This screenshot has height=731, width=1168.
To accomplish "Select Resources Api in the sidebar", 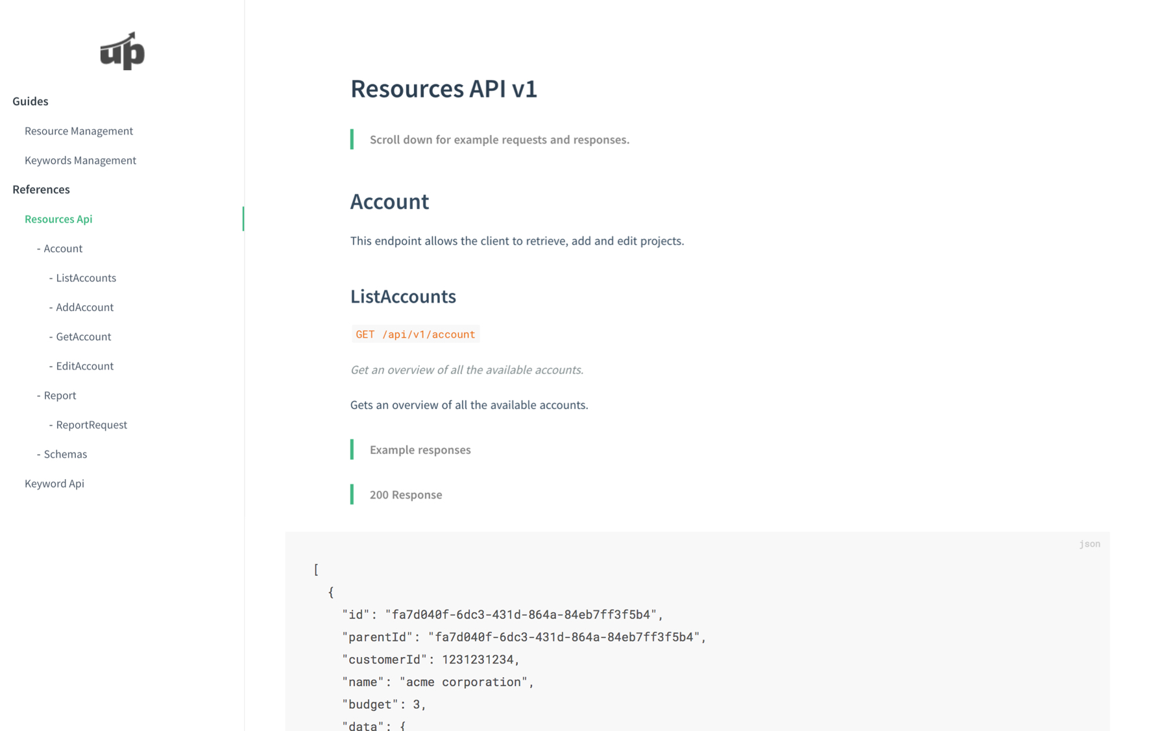I will tap(58, 219).
